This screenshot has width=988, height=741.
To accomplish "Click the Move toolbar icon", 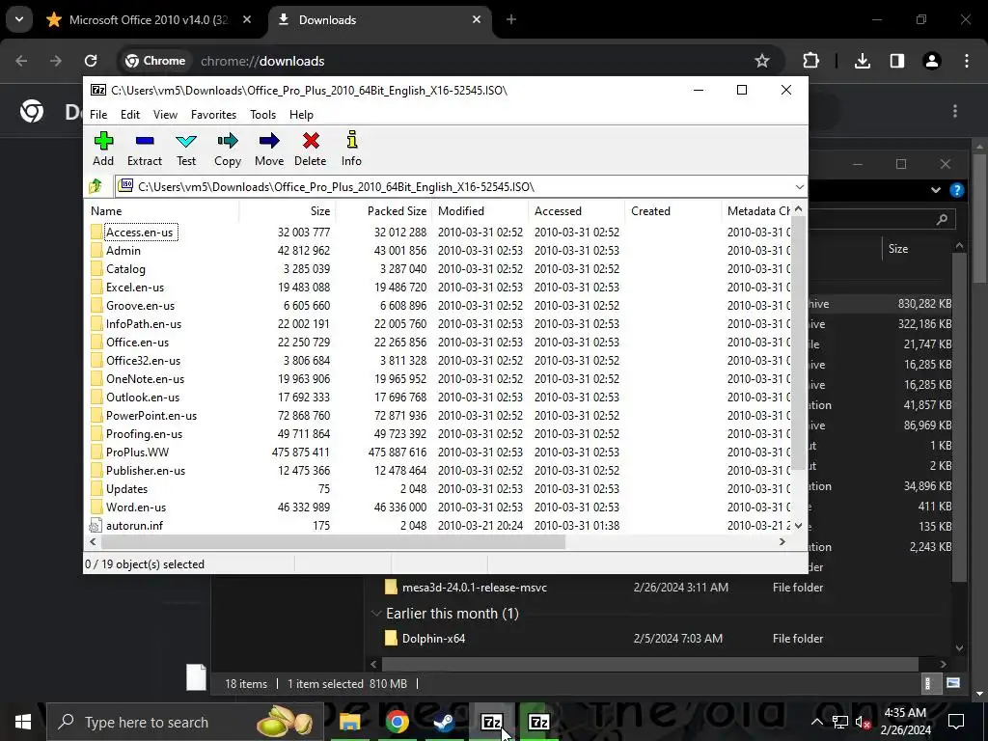I will point(269,149).
